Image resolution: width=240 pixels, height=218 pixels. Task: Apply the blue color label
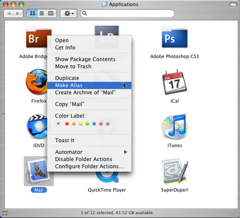click(x=94, y=123)
